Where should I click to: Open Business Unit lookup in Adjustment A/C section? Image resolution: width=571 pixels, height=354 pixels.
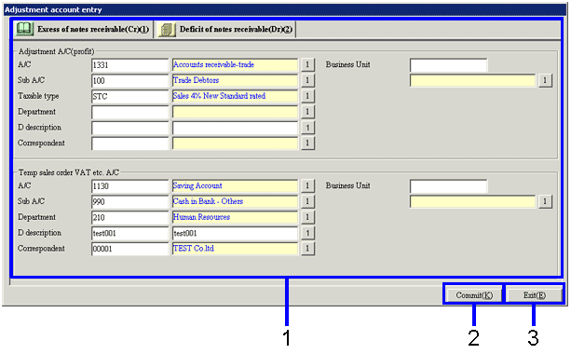coord(545,80)
